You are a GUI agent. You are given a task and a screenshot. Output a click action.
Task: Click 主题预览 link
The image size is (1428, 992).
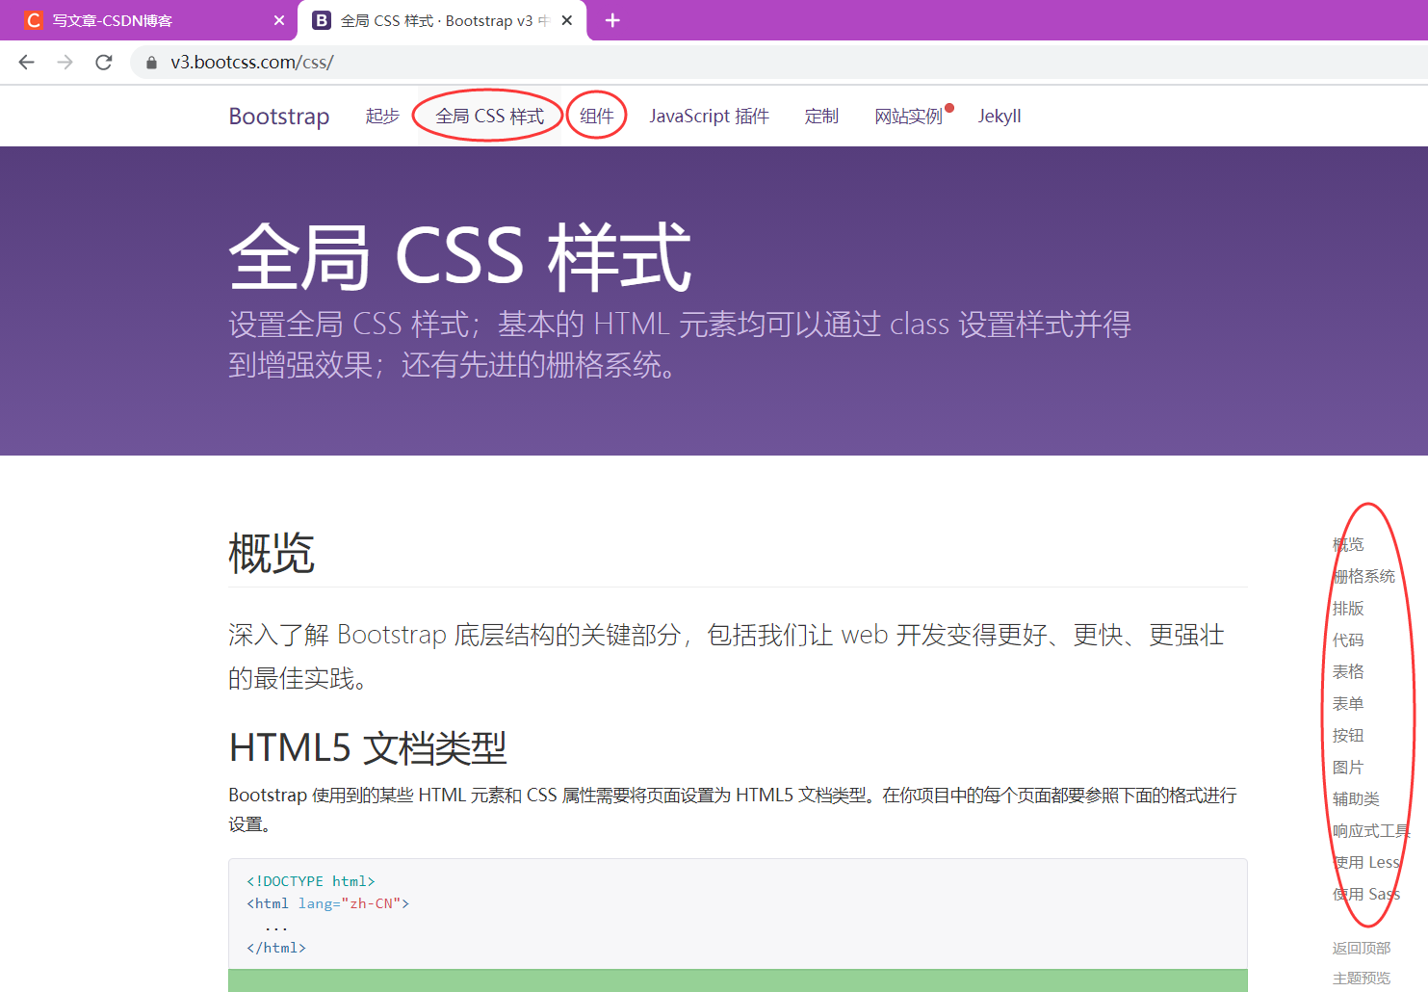point(1362,978)
